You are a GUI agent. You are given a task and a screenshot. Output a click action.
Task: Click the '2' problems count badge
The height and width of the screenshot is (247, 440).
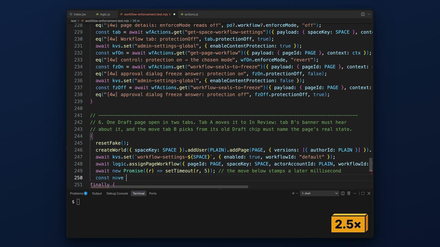86,193
